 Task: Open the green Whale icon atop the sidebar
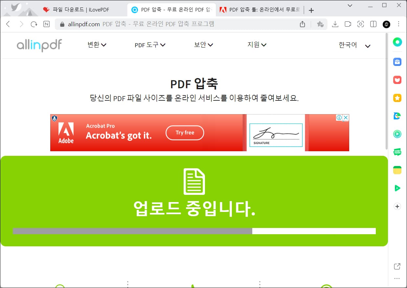[x=397, y=42]
